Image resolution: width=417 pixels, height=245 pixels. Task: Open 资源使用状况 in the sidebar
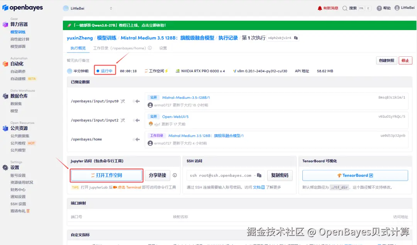click(22, 182)
